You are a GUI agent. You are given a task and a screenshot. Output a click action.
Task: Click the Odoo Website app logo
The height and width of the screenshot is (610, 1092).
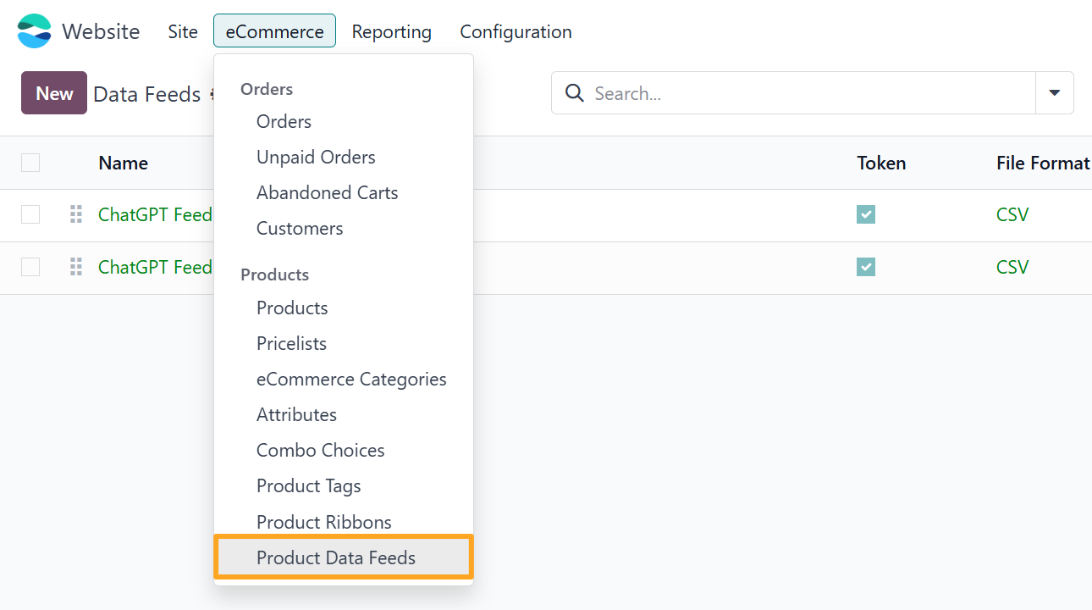(x=35, y=31)
